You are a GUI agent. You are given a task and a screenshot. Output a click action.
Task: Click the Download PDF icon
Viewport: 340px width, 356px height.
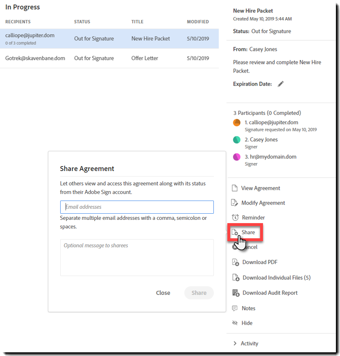point(236,262)
